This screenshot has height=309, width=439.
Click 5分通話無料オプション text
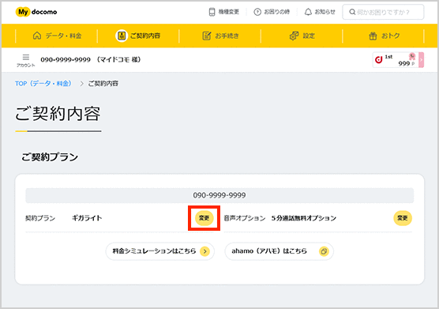click(x=304, y=218)
